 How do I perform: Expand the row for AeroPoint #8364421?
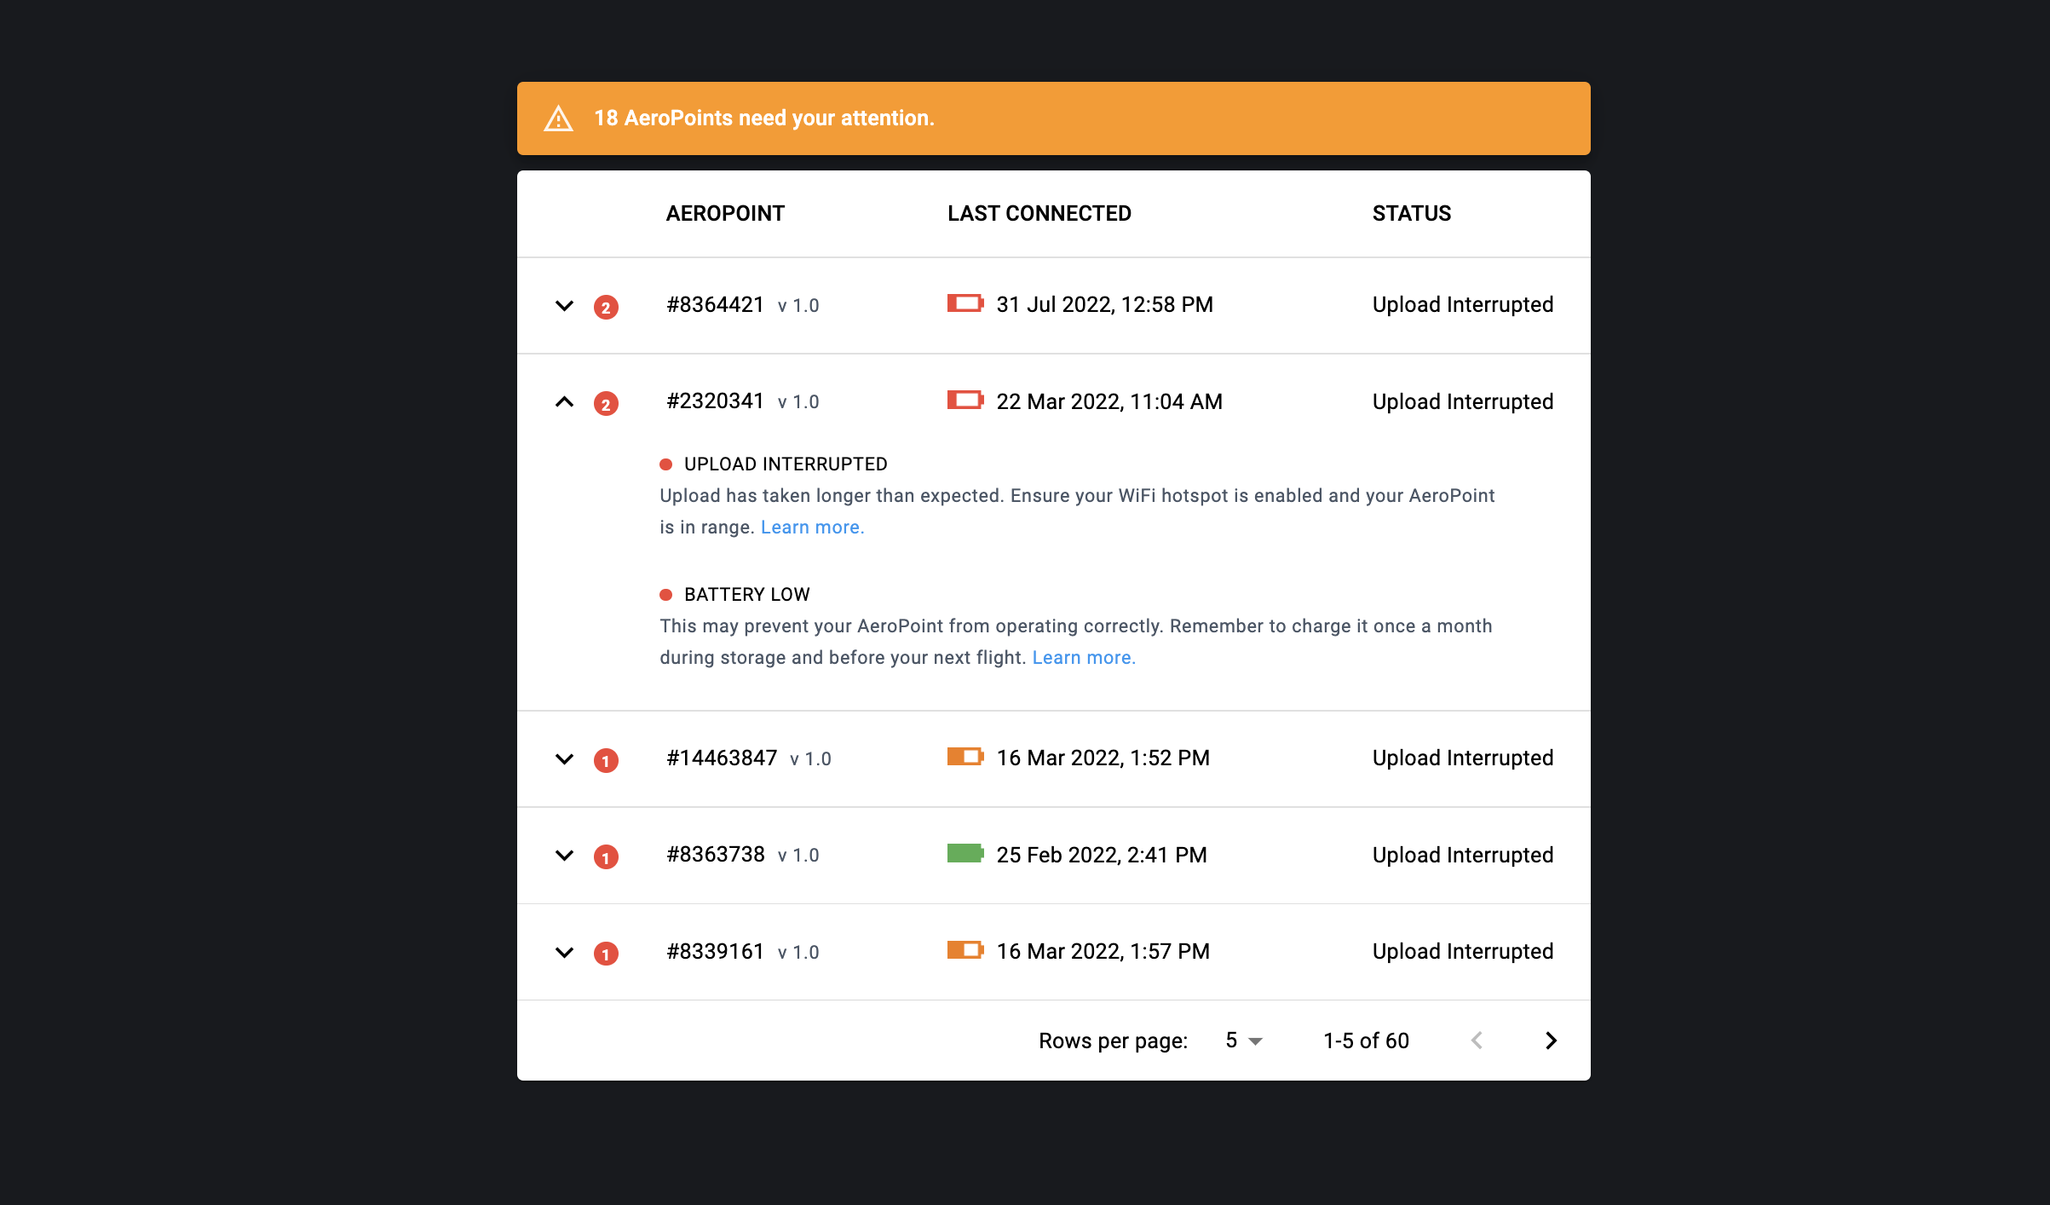564,306
